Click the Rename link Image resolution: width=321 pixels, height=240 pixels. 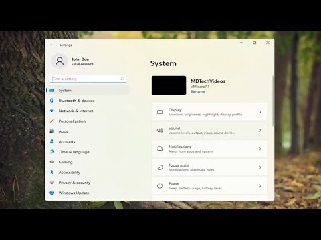(198, 91)
